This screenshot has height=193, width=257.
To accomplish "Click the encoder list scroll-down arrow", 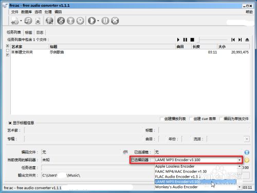I will tap(240, 187).
